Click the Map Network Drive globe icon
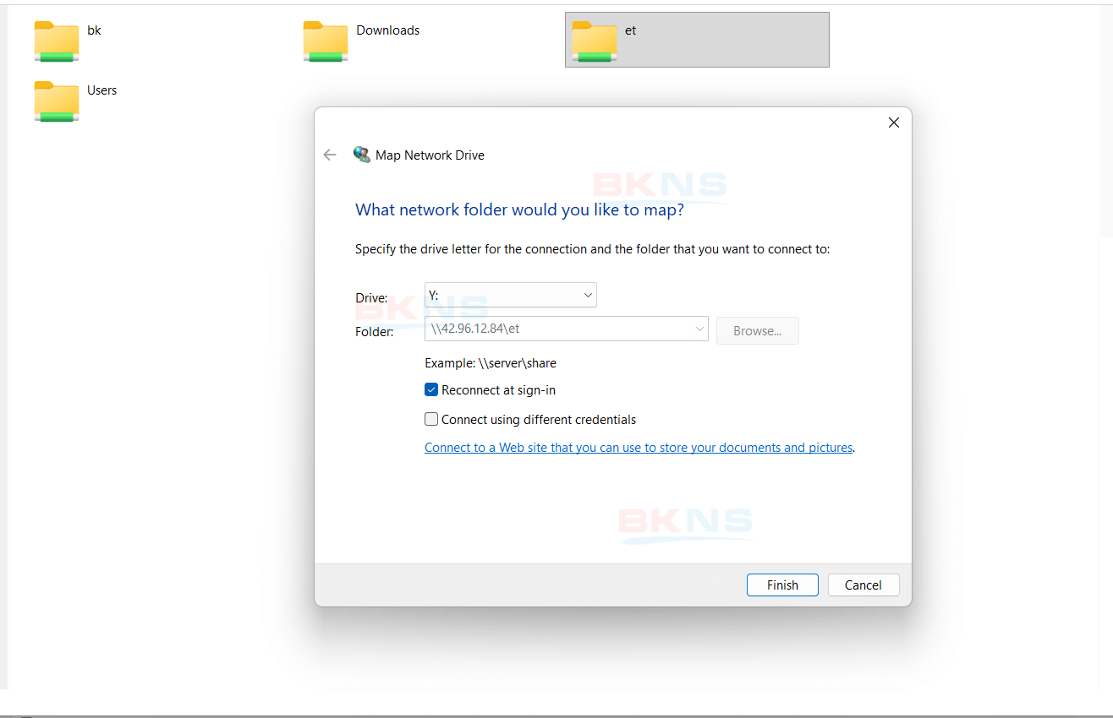Screen dimensions: 1113x718 click(x=362, y=155)
